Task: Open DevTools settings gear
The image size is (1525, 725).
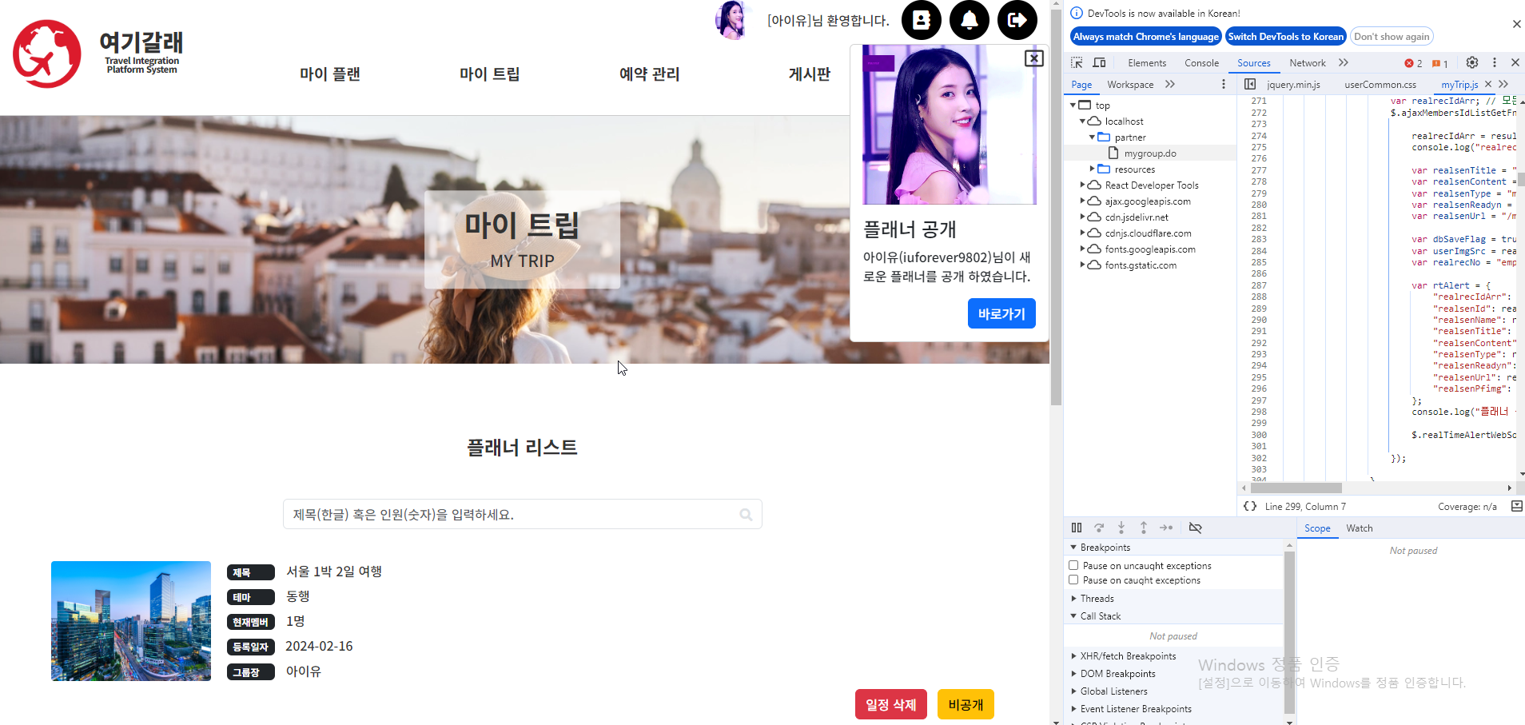Action: [1472, 62]
